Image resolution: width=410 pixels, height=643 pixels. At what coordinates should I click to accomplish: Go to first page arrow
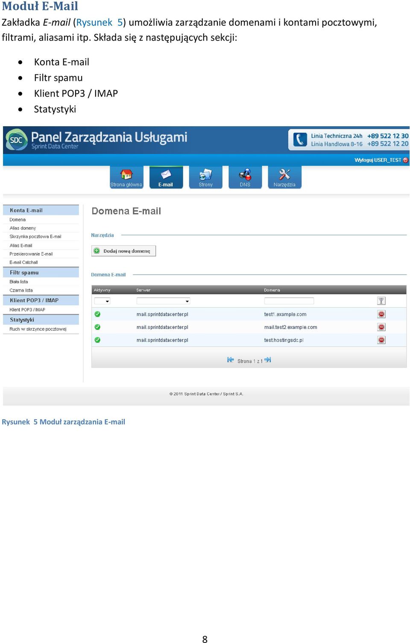[x=231, y=360]
